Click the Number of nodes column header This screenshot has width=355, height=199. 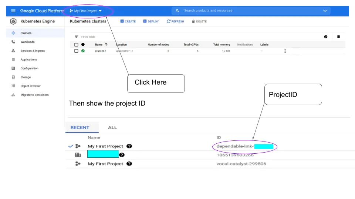158,45
